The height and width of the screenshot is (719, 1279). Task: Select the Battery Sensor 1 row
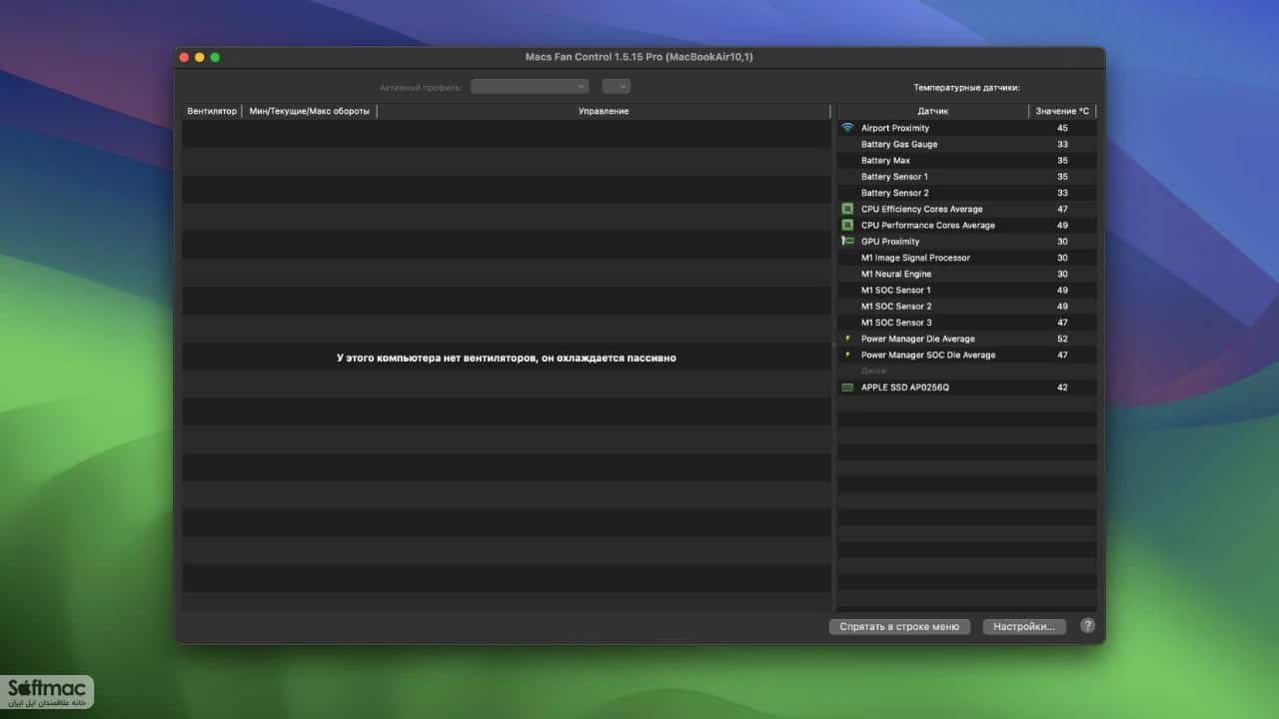[967, 177]
